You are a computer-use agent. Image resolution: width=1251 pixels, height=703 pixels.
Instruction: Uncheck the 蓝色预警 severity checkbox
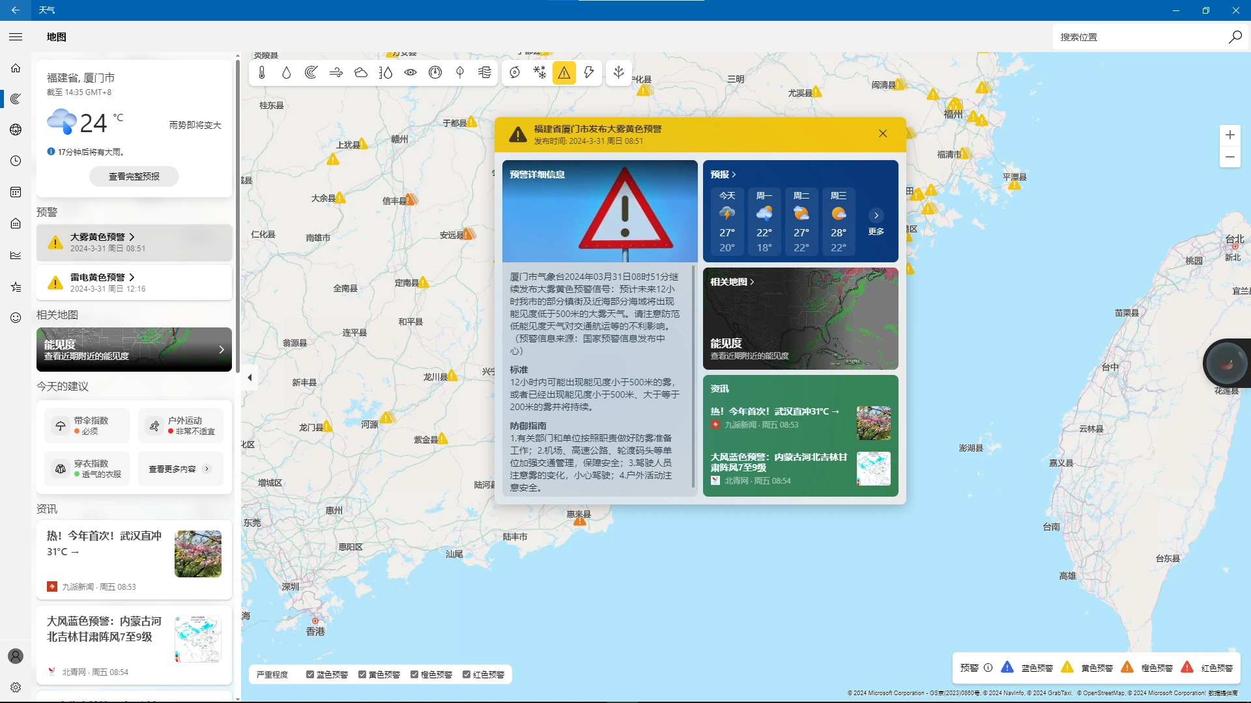click(310, 674)
